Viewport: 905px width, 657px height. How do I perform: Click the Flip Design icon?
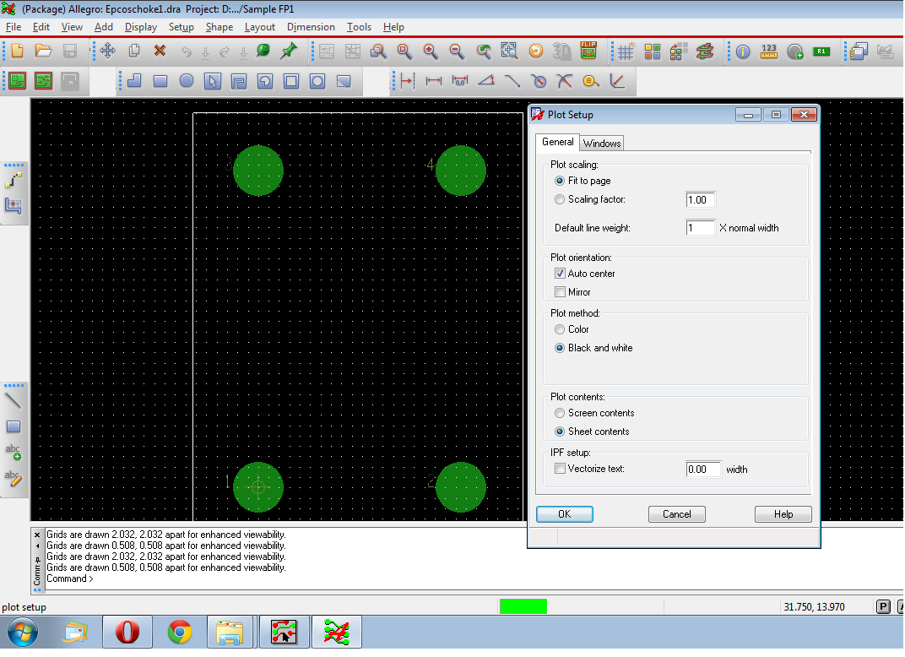(588, 52)
